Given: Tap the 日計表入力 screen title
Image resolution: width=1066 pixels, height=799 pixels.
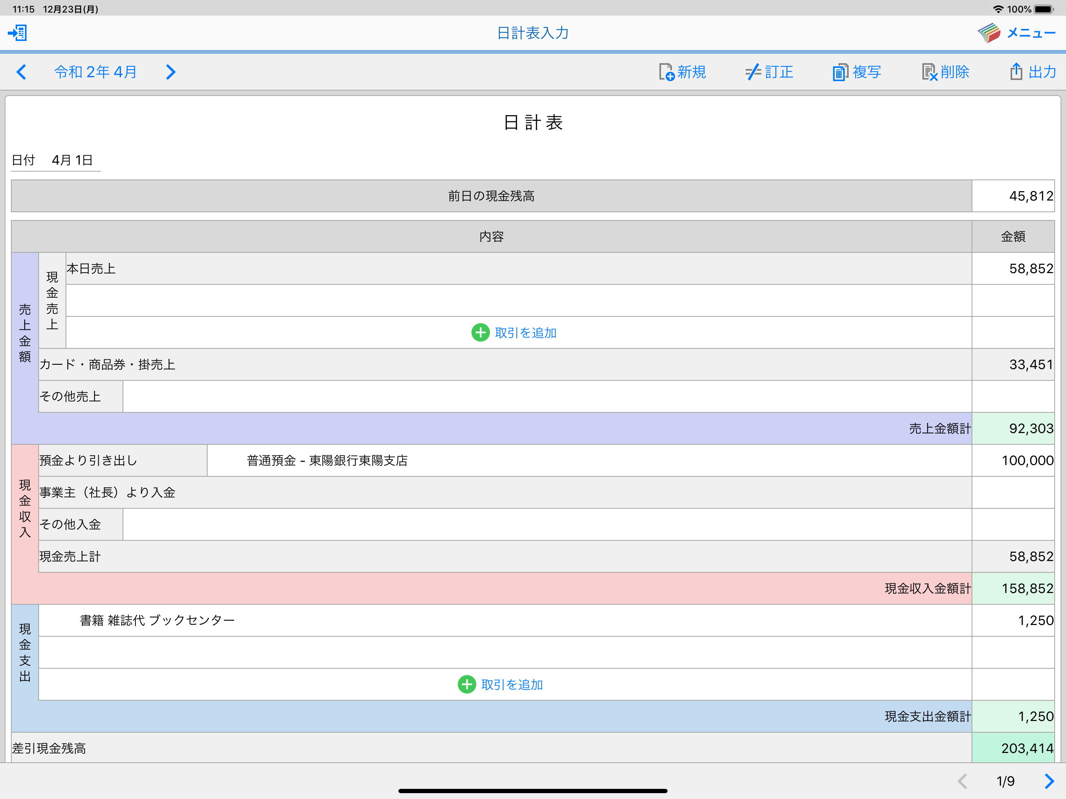Looking at the screenshot, I should coord(533,33).
